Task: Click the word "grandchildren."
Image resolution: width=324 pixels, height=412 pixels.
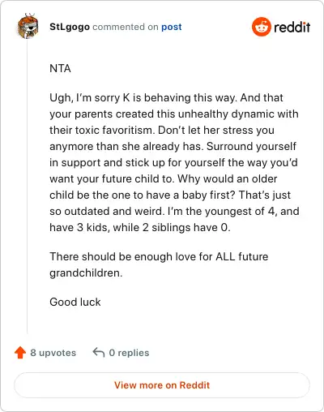Action: tap(86, 273)
